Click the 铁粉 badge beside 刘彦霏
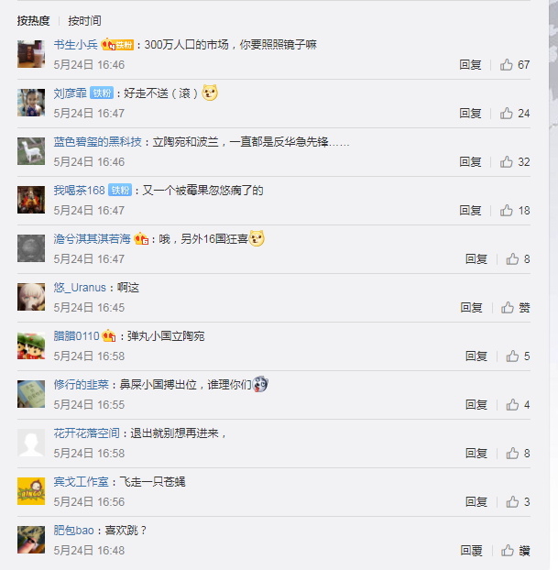Viewport: 558px width, 570px height. [102, 93]
